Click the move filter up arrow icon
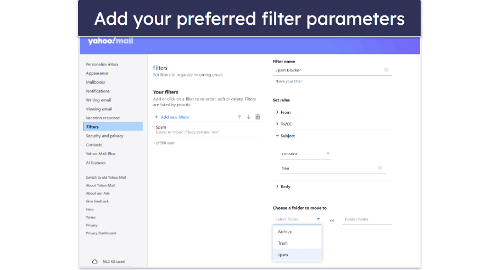 pos(239,117)
